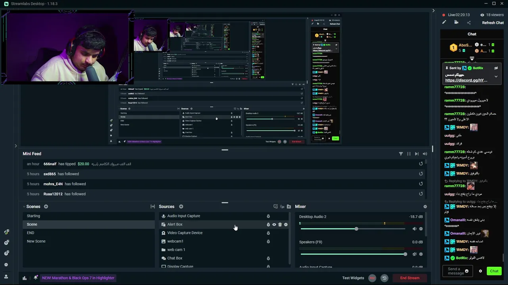Viewport: 508px width, 285px height.
Task: Replay the sxd865 follow alert
Action: pos(421,174)
